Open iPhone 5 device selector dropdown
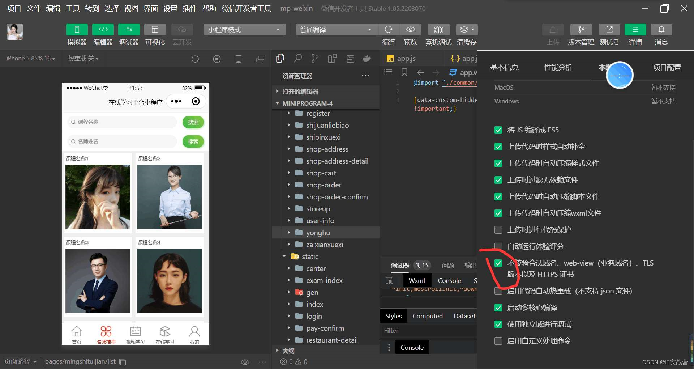 click(31, 58)
